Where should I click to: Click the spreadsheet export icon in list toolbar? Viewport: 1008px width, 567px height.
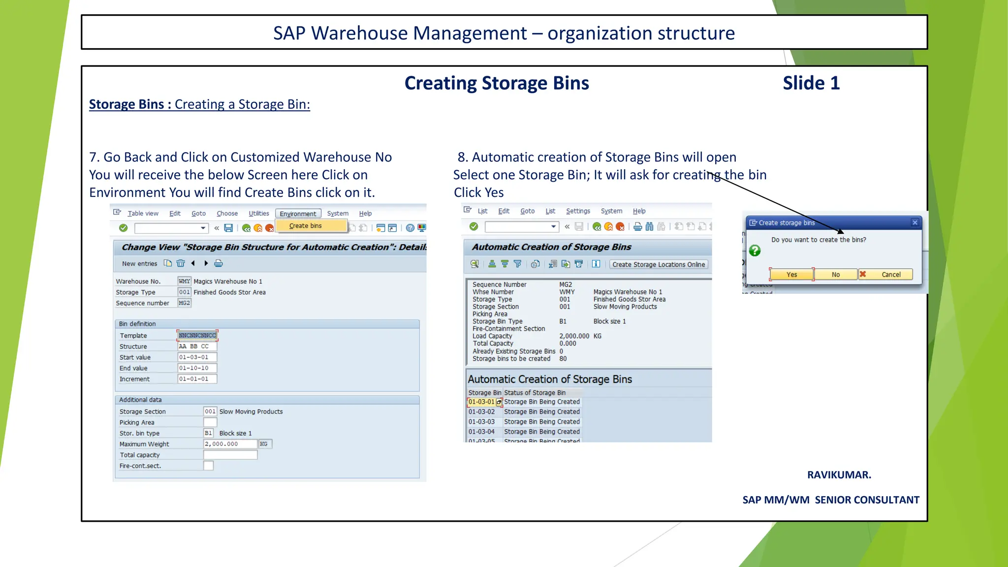[553, 264]
